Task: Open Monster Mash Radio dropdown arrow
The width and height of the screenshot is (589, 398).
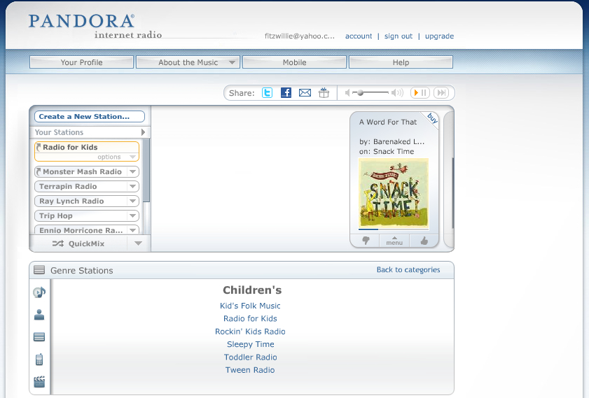Action: click(132, 172)
